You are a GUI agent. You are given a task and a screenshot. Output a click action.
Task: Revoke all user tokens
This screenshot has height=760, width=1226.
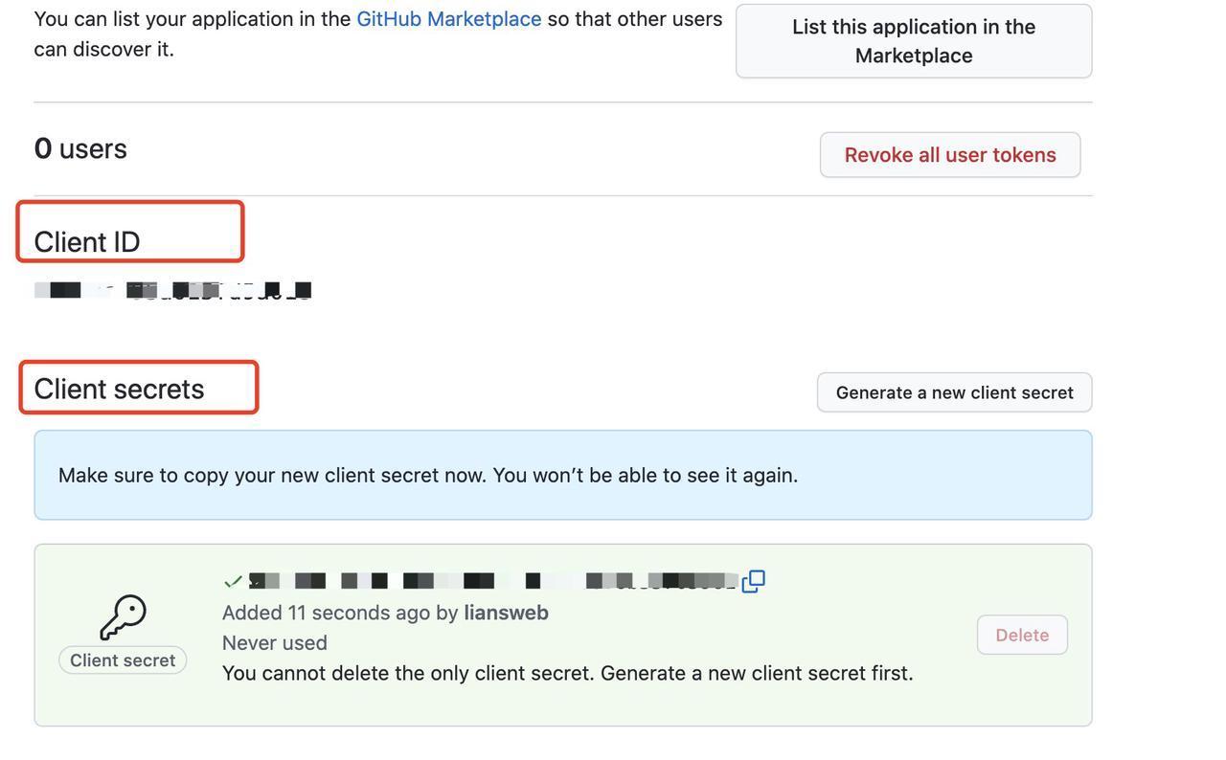pyautogui.click(x=949, y=155)
